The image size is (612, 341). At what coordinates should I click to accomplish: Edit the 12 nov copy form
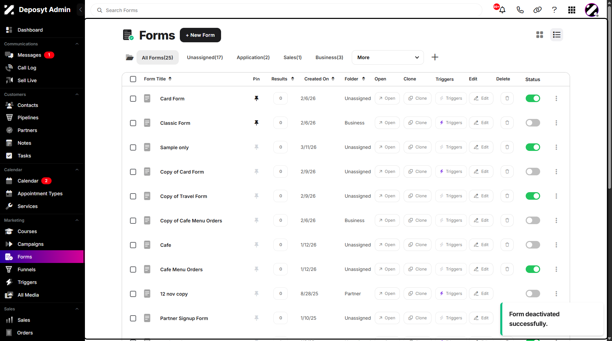(481, 294)
